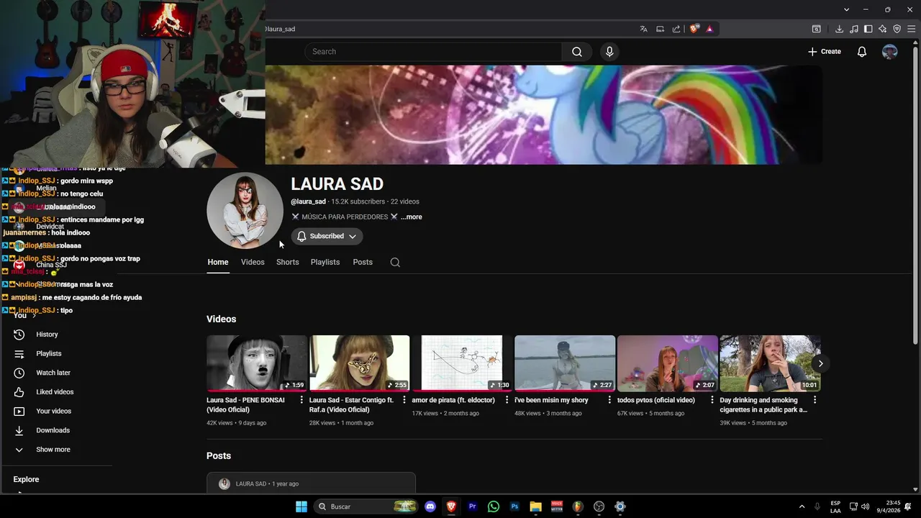
Task: Open options menu for amor de pirata
Action: (x=507, y=400)
